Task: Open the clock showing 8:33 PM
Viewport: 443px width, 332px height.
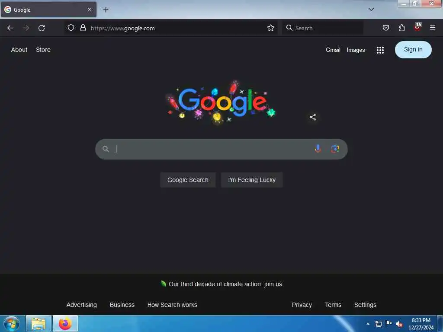Action: click(421, 324)
